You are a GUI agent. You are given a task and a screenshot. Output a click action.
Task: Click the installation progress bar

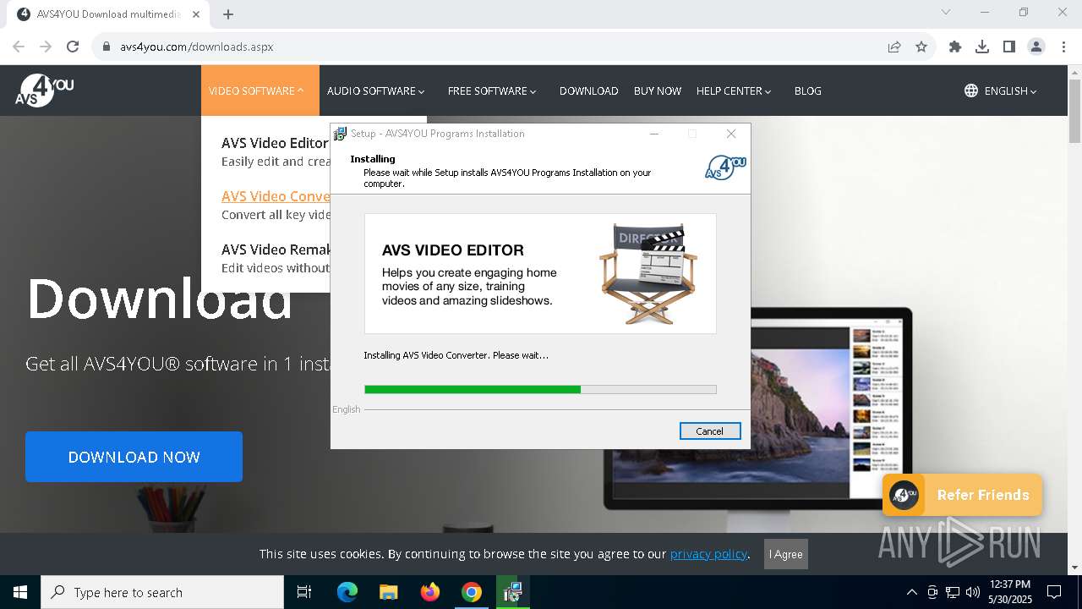click(x=540, y=389)
